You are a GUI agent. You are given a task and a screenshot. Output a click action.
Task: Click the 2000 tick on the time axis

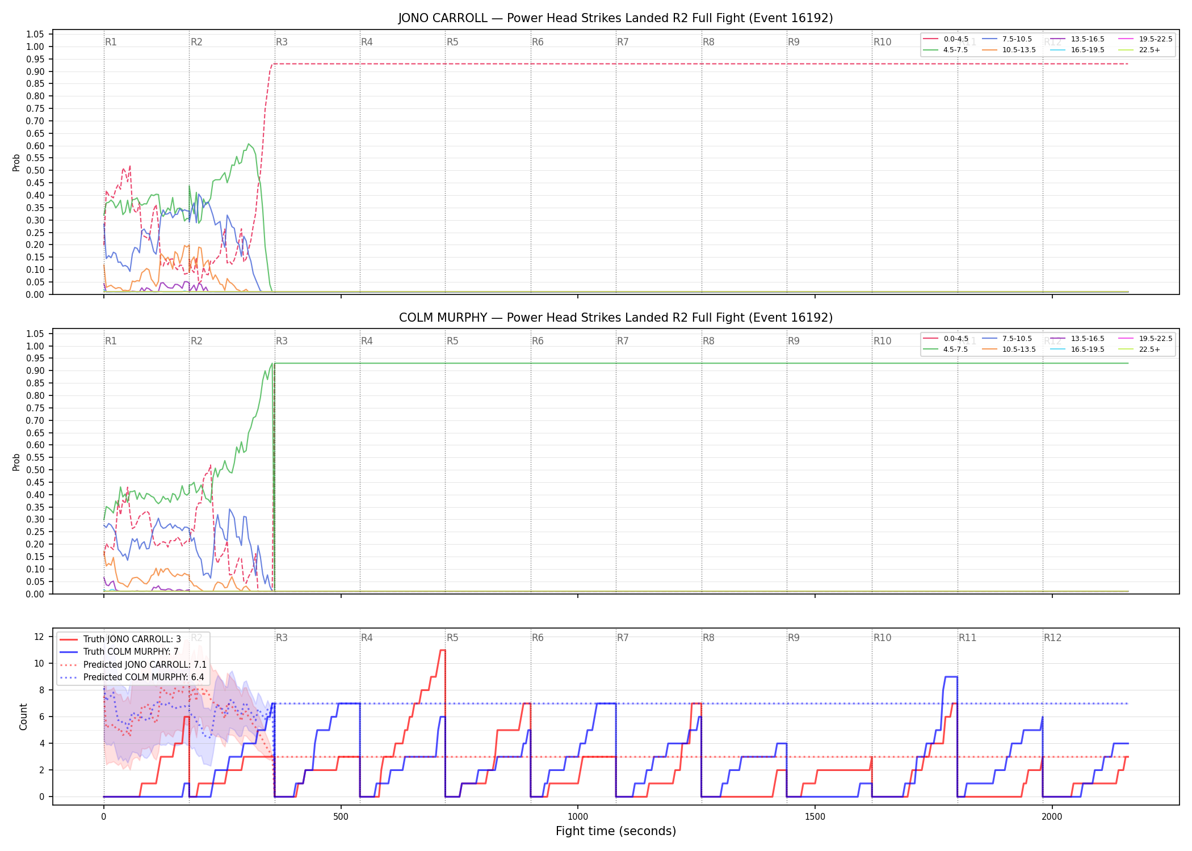click(x=1052, y=817)
